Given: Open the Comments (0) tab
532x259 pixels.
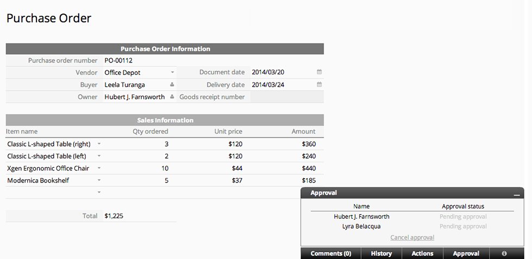Looking at the screenshot, I should pos(331,254).
